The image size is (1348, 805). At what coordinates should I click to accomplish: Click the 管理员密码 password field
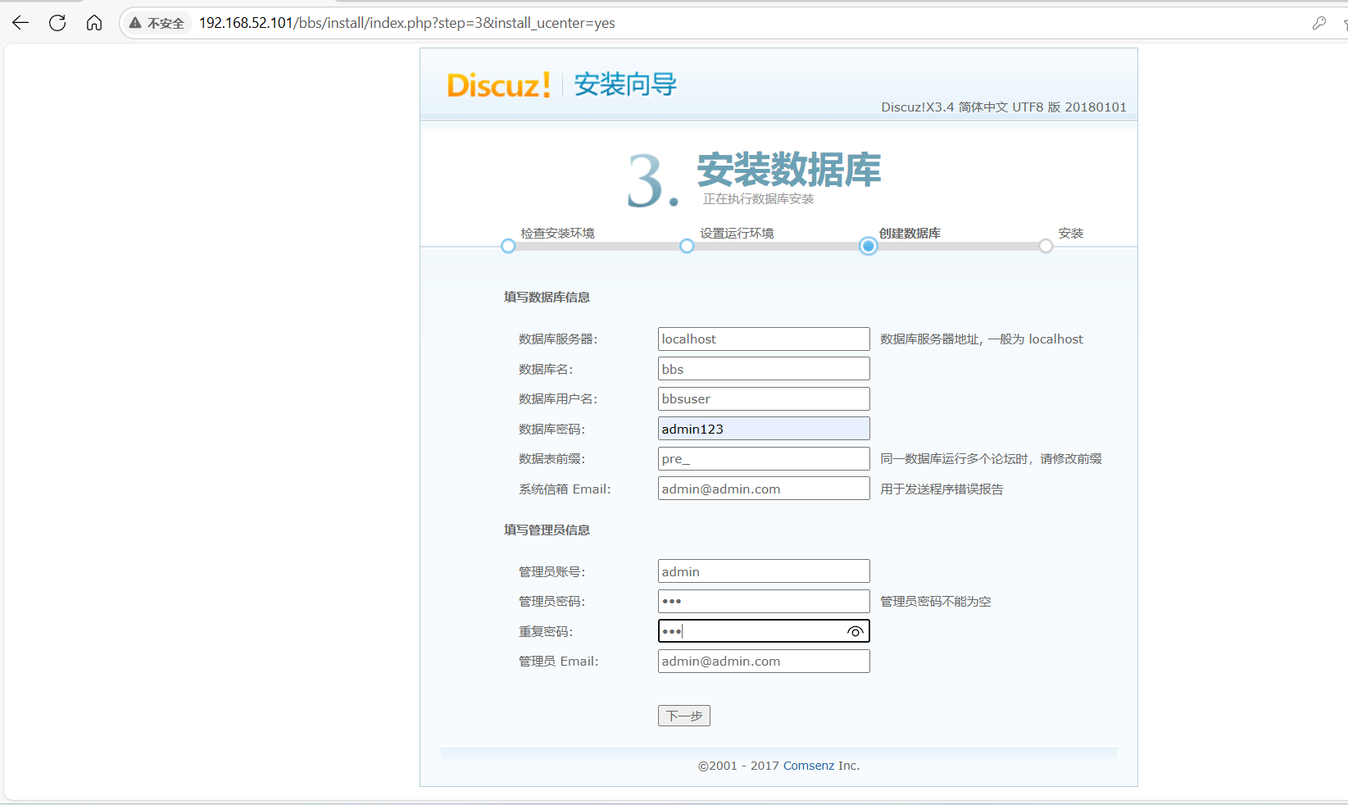(x=764, y=602)
